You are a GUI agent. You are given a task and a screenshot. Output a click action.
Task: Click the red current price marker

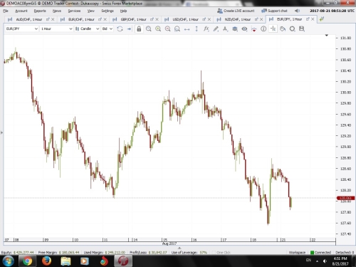[345, 198]
